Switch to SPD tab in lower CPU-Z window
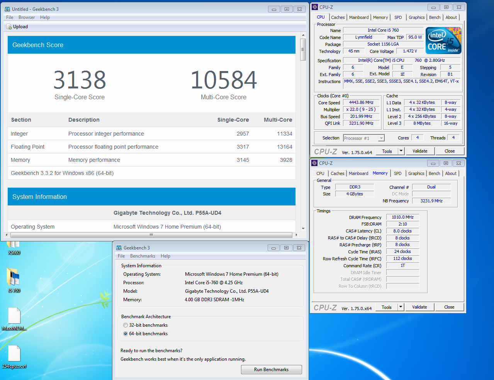Screen dimensions: 494x380 pyautogui.click(x=398, y=173)
